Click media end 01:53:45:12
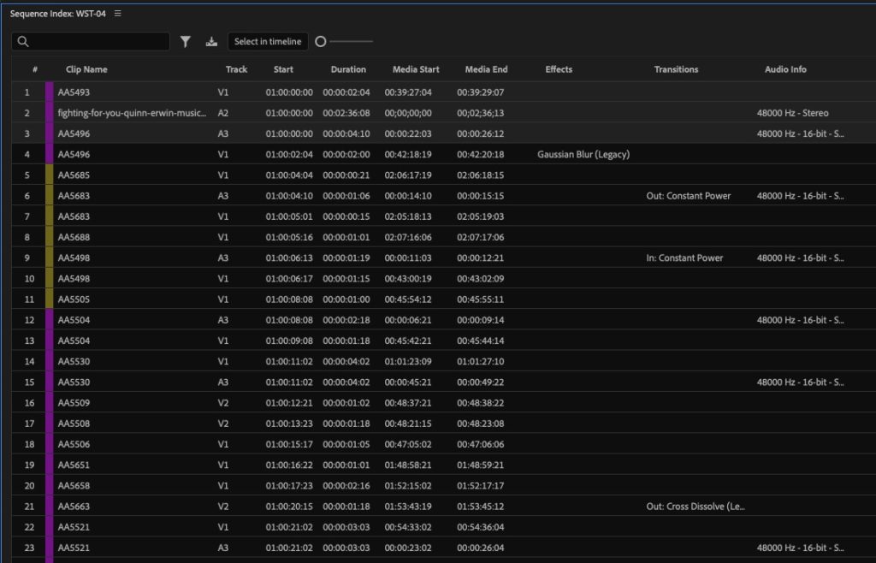Image resolution: width=876 pixels, height=563 pixels. coord(481,506)
